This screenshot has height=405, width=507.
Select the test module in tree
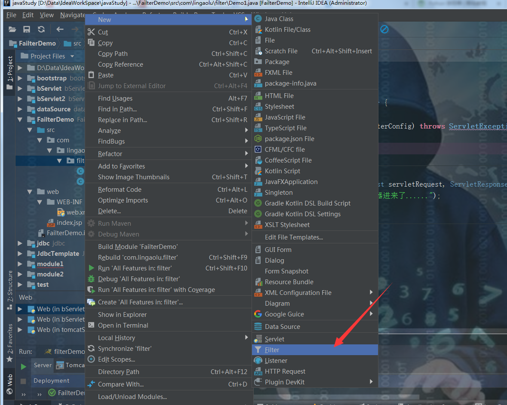tap(43, 285)
